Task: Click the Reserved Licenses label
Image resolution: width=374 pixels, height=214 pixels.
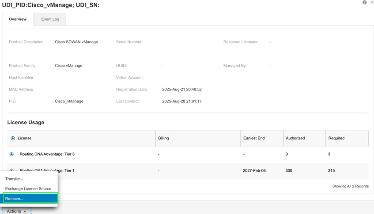Action: click(x=241, y=42)
